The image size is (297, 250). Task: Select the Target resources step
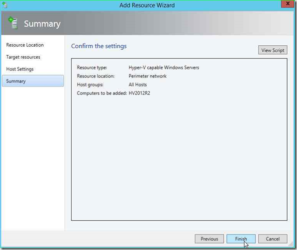pos(23,57)
